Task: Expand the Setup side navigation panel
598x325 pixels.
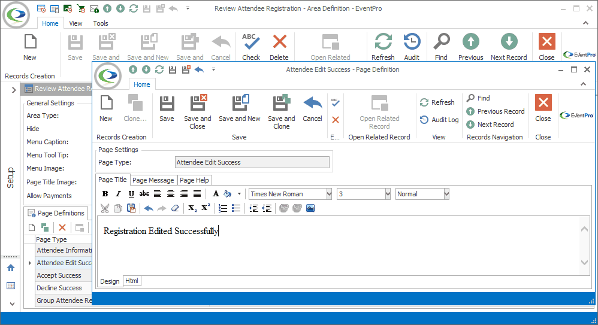Action: (x=14, y=90)
